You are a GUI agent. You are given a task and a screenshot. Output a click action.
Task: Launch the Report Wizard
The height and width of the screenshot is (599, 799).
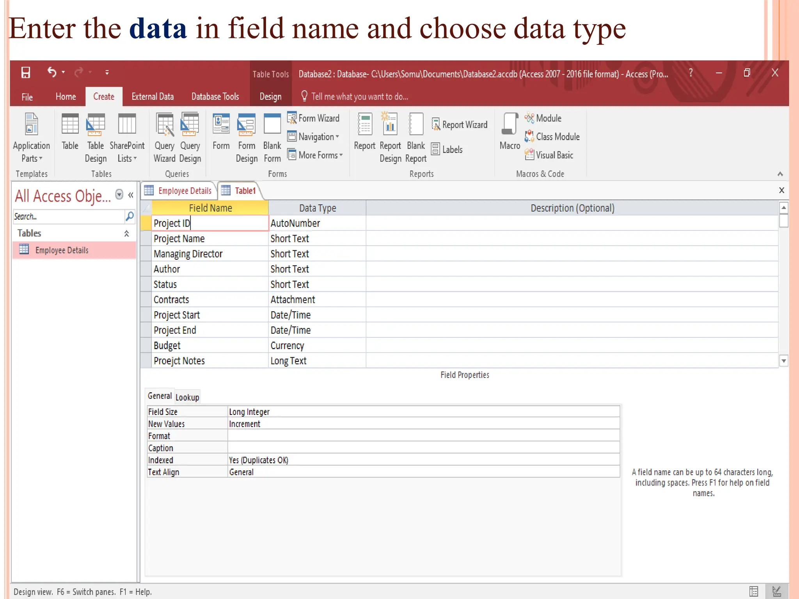[x=460, y=124]
